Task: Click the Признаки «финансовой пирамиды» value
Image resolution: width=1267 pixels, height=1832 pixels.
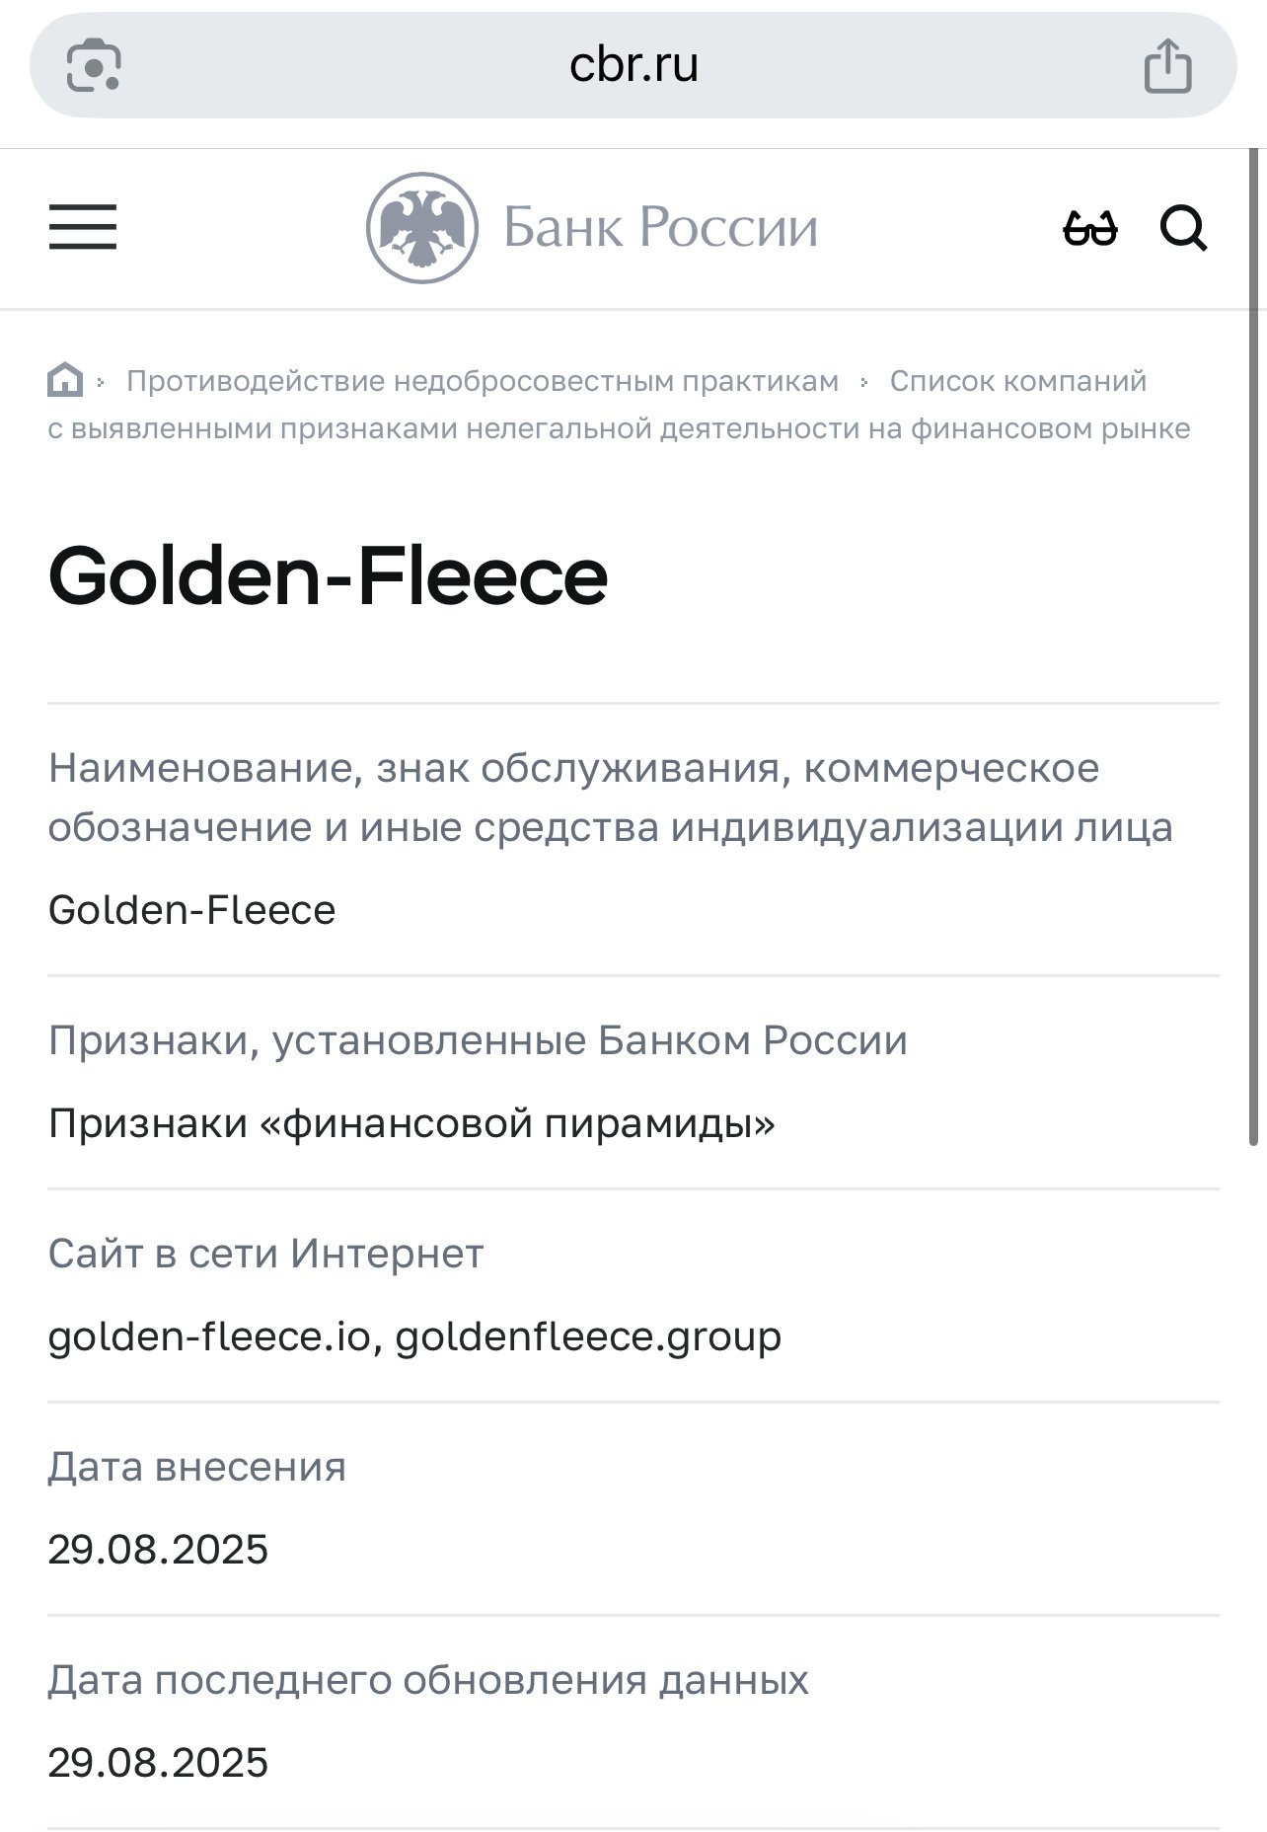Action: [411, 1123]
